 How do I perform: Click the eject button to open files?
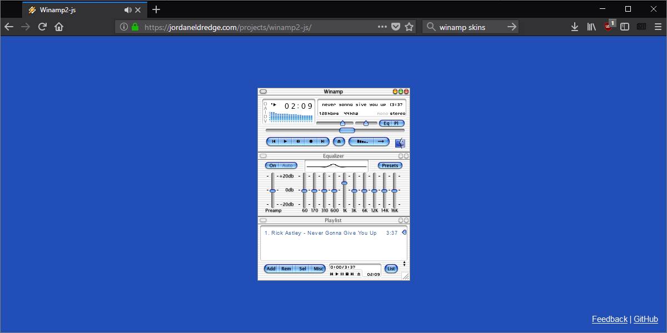pyautogui.click(x=339, y=142)
